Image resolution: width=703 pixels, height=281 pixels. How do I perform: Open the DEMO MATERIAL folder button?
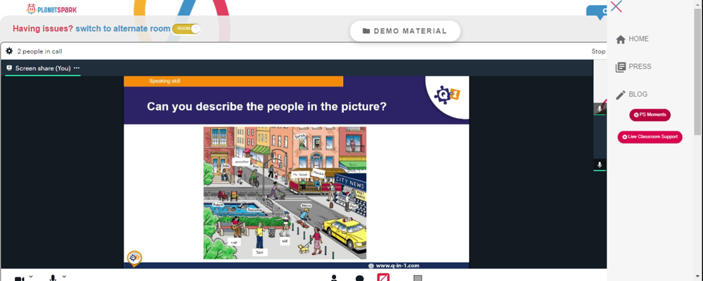point(405,31)
